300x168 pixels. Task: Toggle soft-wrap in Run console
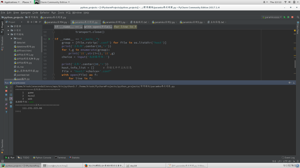pyautogui.click(x=11, y=95)
